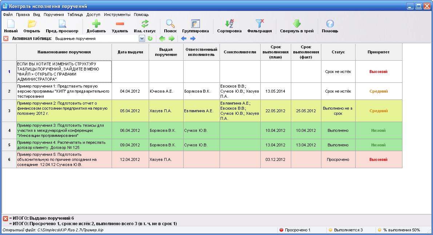
Task: Click the Статус column header
Action: tap(338, 52)
